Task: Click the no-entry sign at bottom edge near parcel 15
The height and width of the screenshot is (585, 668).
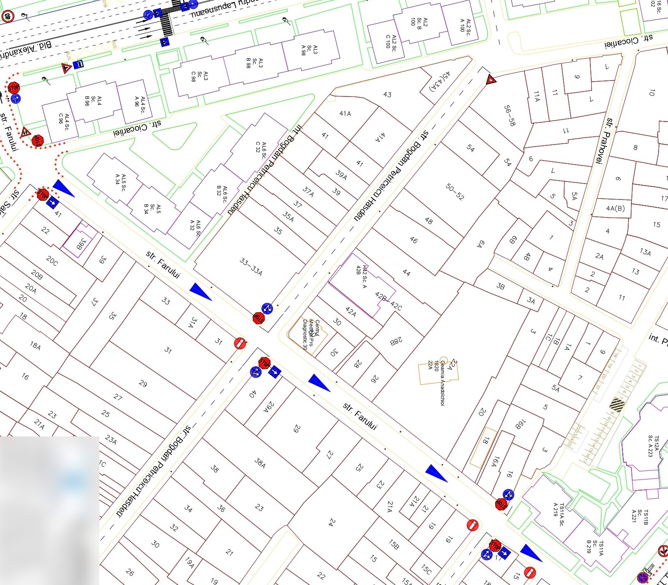Action: (x=530, y=572)
